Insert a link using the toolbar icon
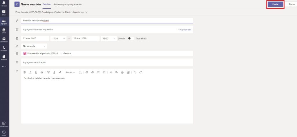The height and width of the screenshot is (137, 297). 117,72
